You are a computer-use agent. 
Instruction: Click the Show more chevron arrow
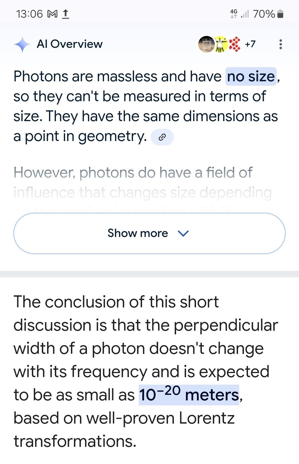(x=183, y=234)
